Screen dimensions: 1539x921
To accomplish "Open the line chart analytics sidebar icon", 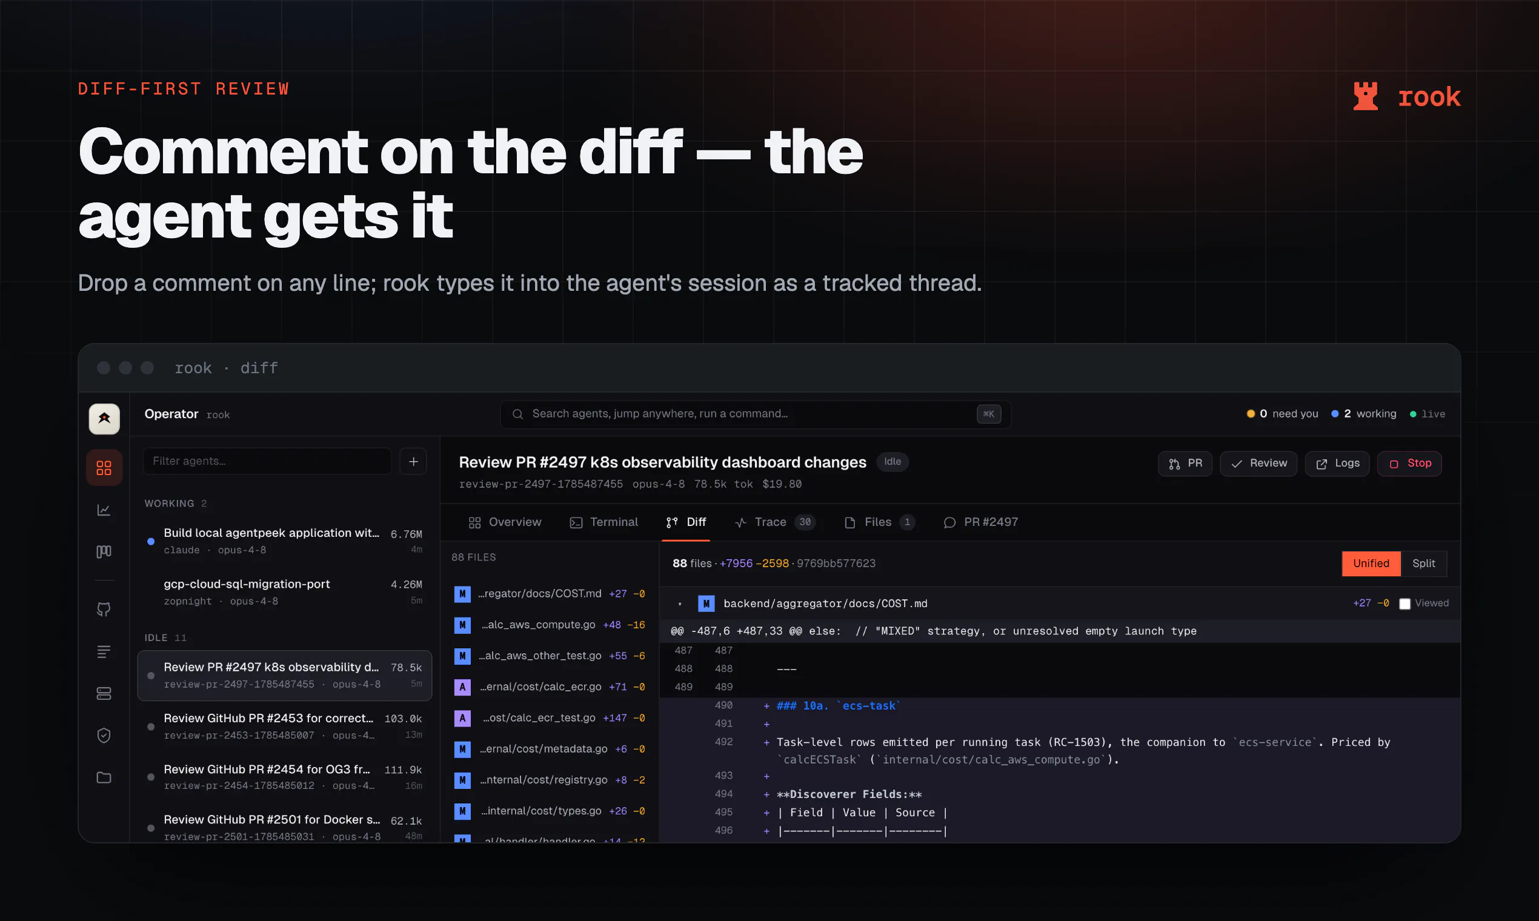I will (104, 510).
